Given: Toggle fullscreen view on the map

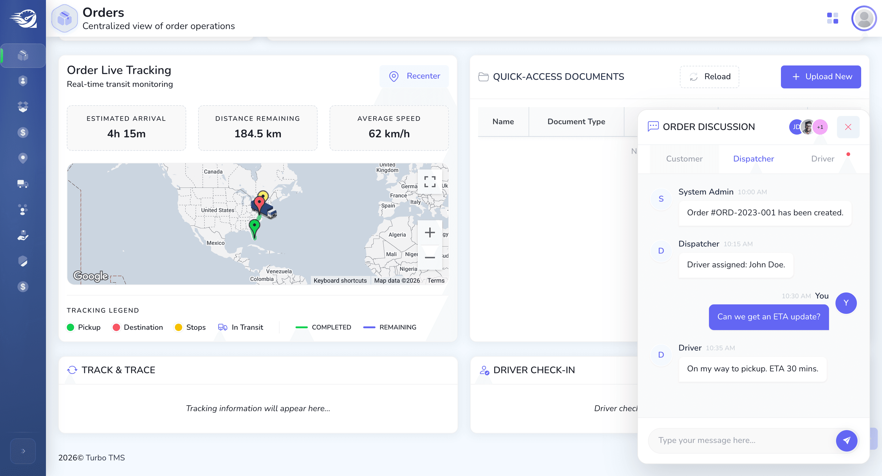Looking at the screenshot, I should [x=430, y=182].
